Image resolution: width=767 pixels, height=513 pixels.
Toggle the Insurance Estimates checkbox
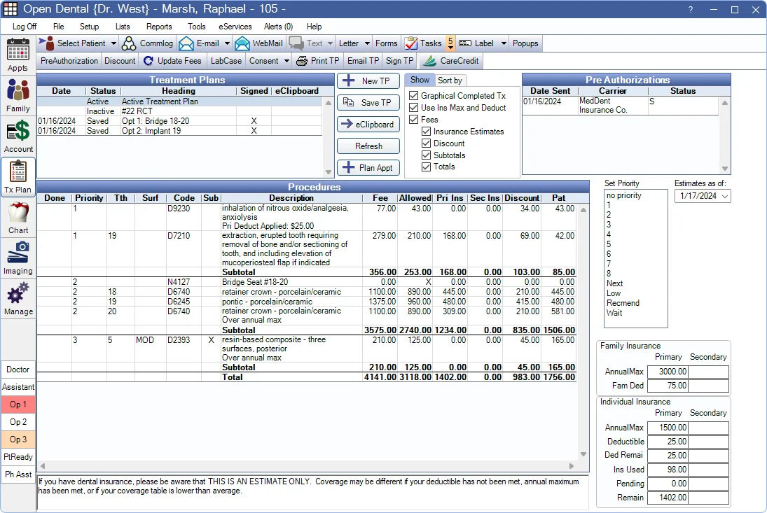[x=426, y=132]
